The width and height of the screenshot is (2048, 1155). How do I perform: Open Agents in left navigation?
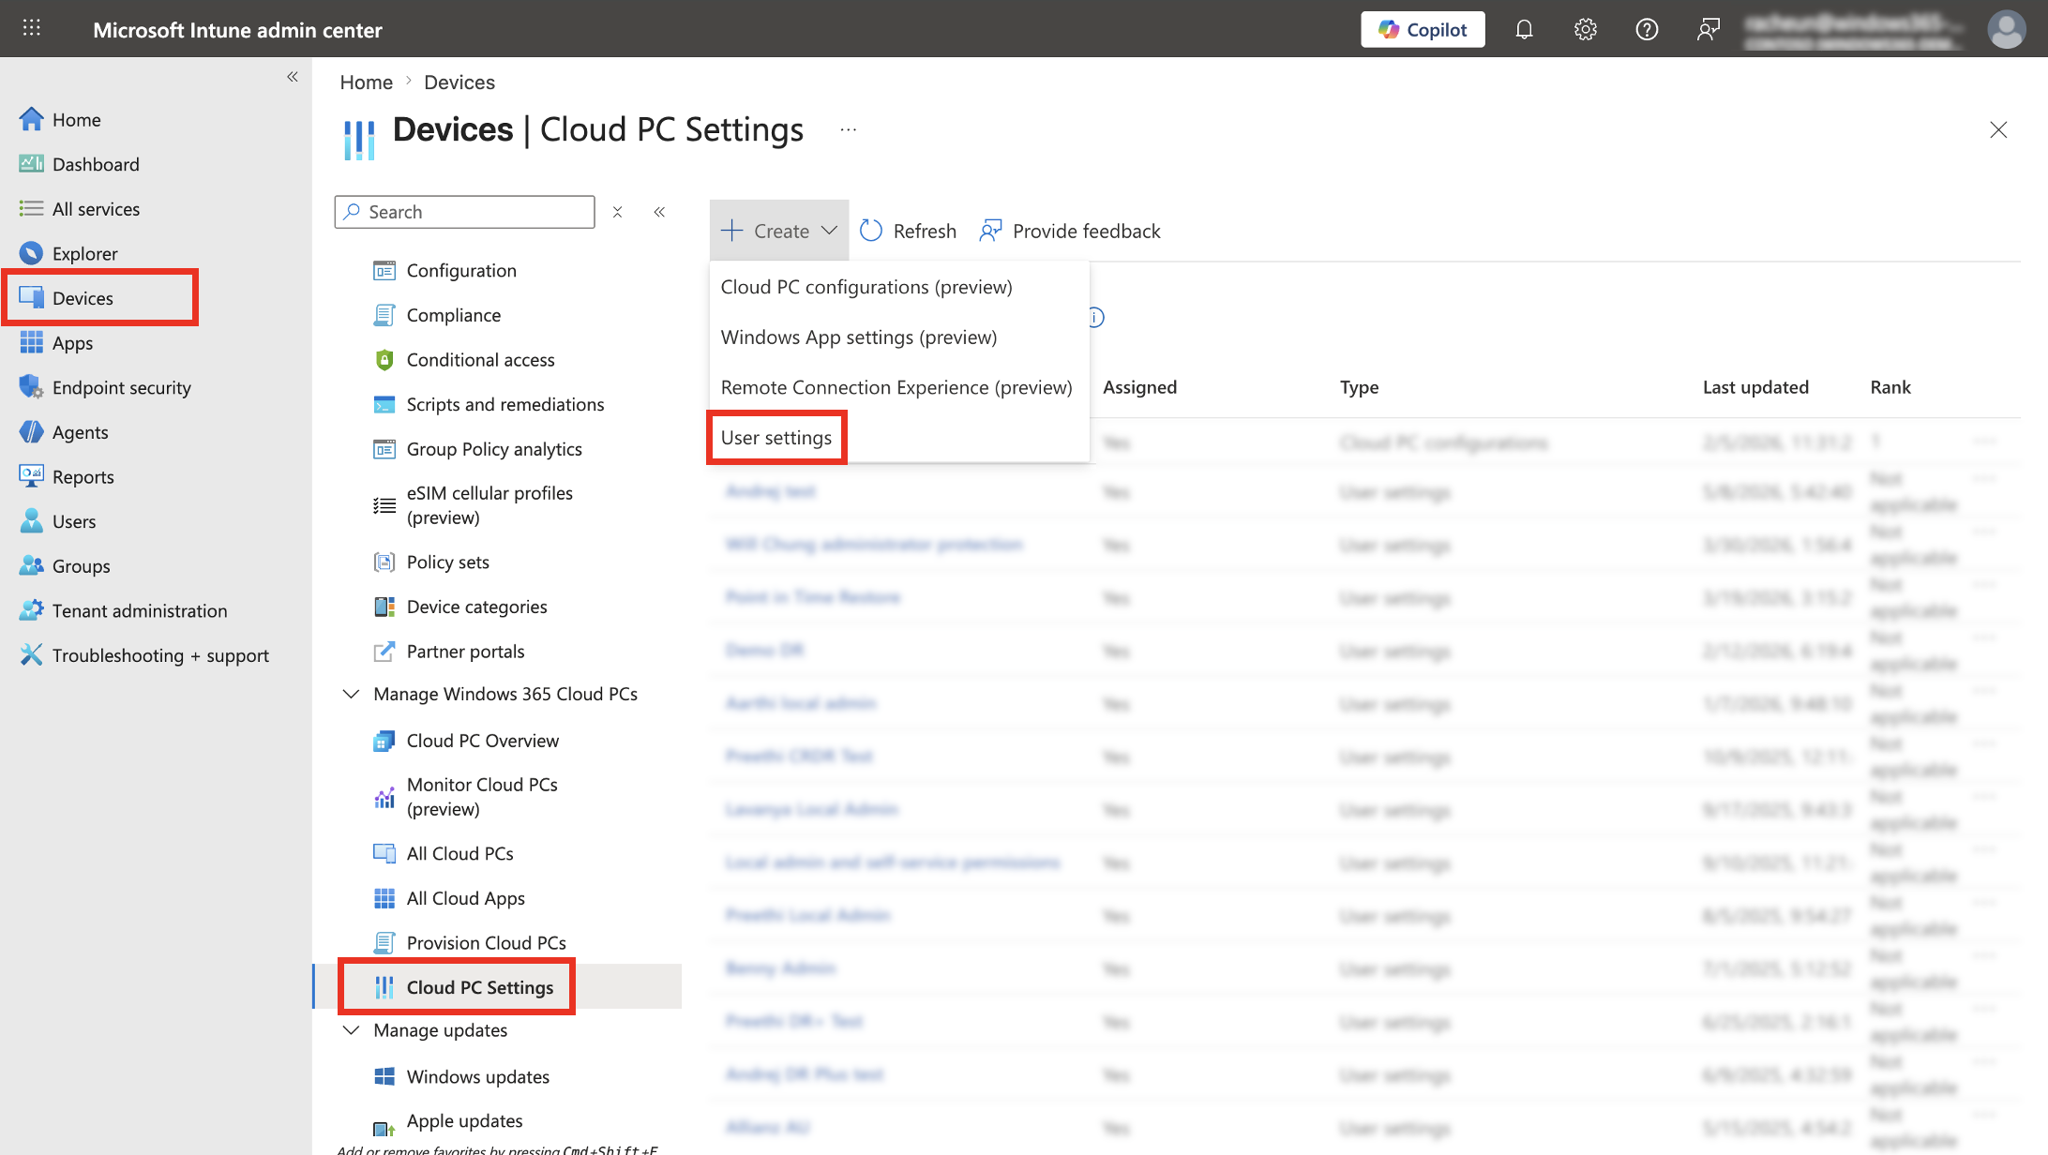[x=80, y=432]
